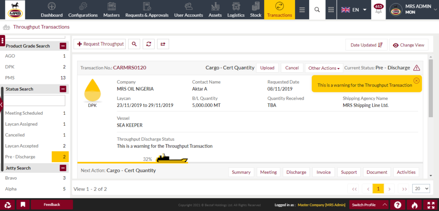Open the Invoice tab
439x211 pixels.
[324, 172]
